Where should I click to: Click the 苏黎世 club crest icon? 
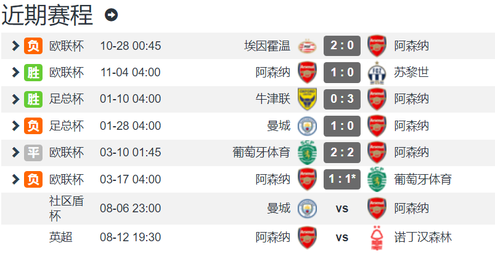tap(376, 73)
